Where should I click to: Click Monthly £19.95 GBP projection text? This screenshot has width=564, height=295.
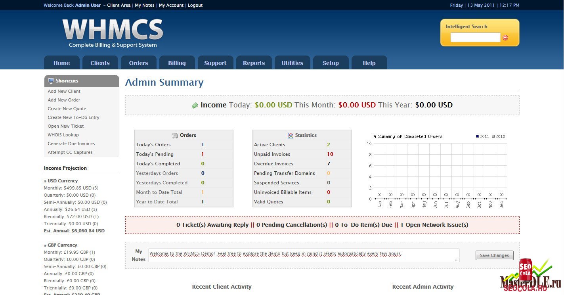pyautogui.click(x=69, y=252)
